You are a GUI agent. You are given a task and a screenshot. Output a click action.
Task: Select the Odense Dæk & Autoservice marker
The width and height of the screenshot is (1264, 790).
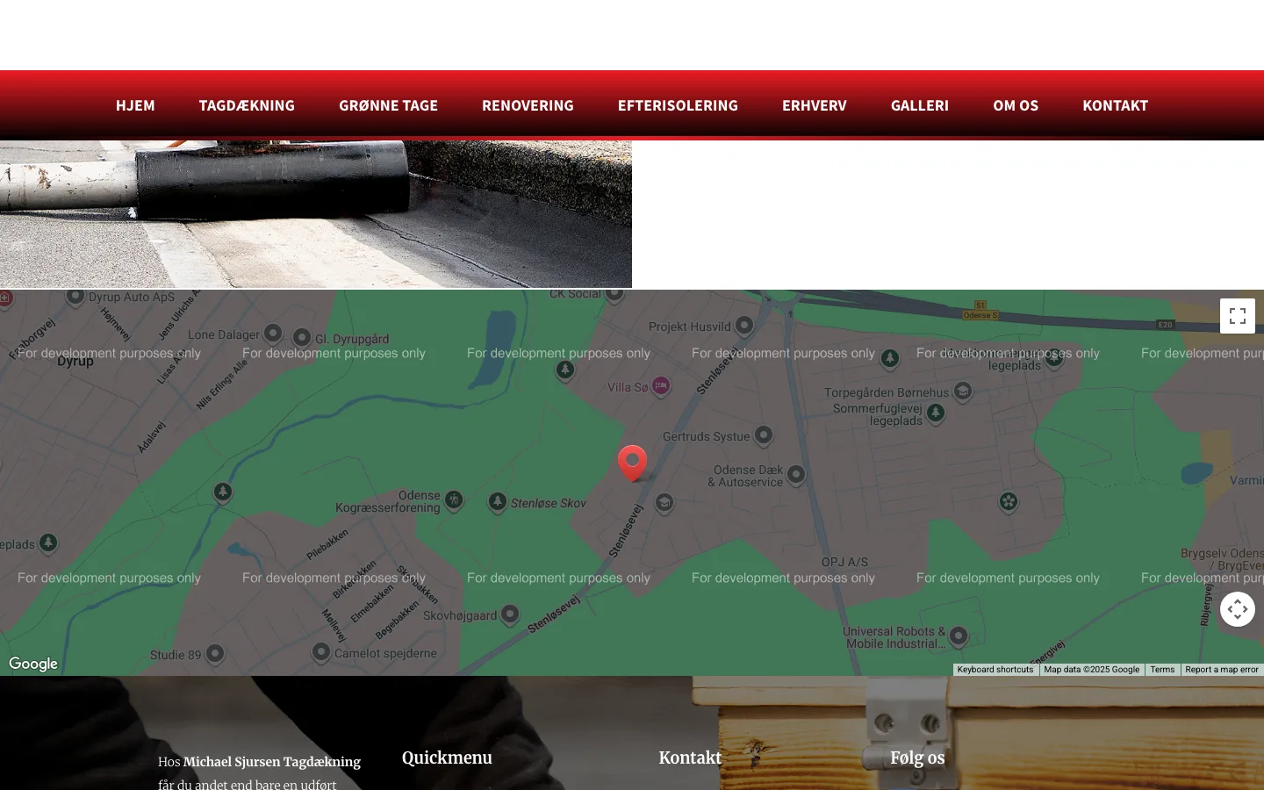tap(796, 475)
